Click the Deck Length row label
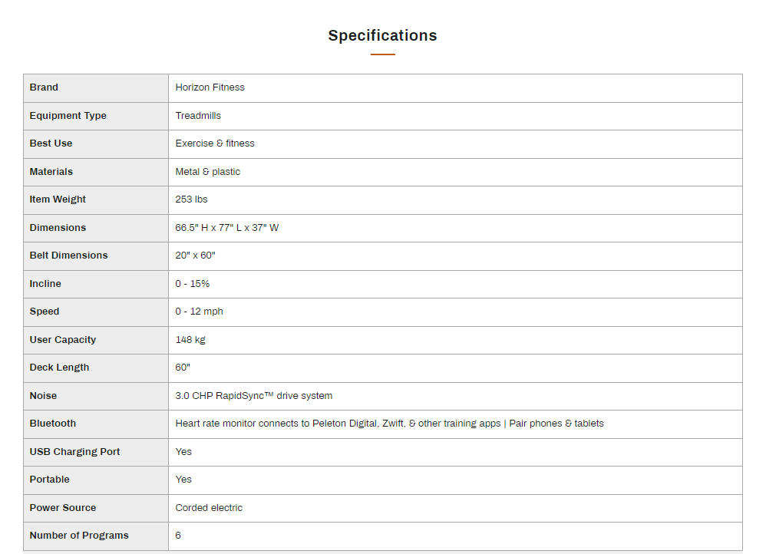This screenshot has width=766, height=554. point(59,368)
